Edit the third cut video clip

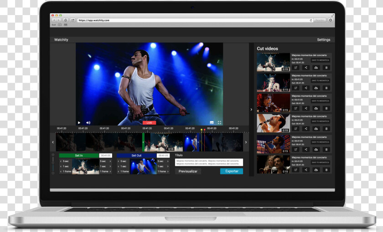[x=295, y=108]
